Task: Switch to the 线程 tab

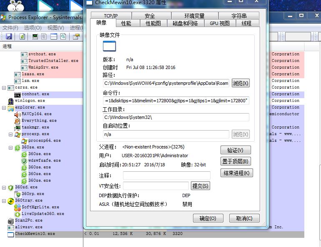Action: 248,23
